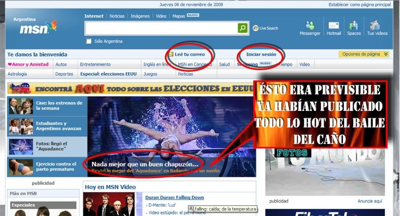Click the mail icon beside Leé tu correo
Screen dimensions: 400x216
(171, 54)
